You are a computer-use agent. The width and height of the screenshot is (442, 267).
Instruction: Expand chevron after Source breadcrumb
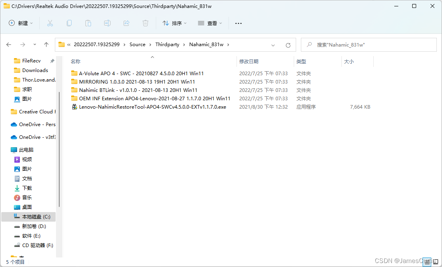pyautogui.click(x=150, y=45)
